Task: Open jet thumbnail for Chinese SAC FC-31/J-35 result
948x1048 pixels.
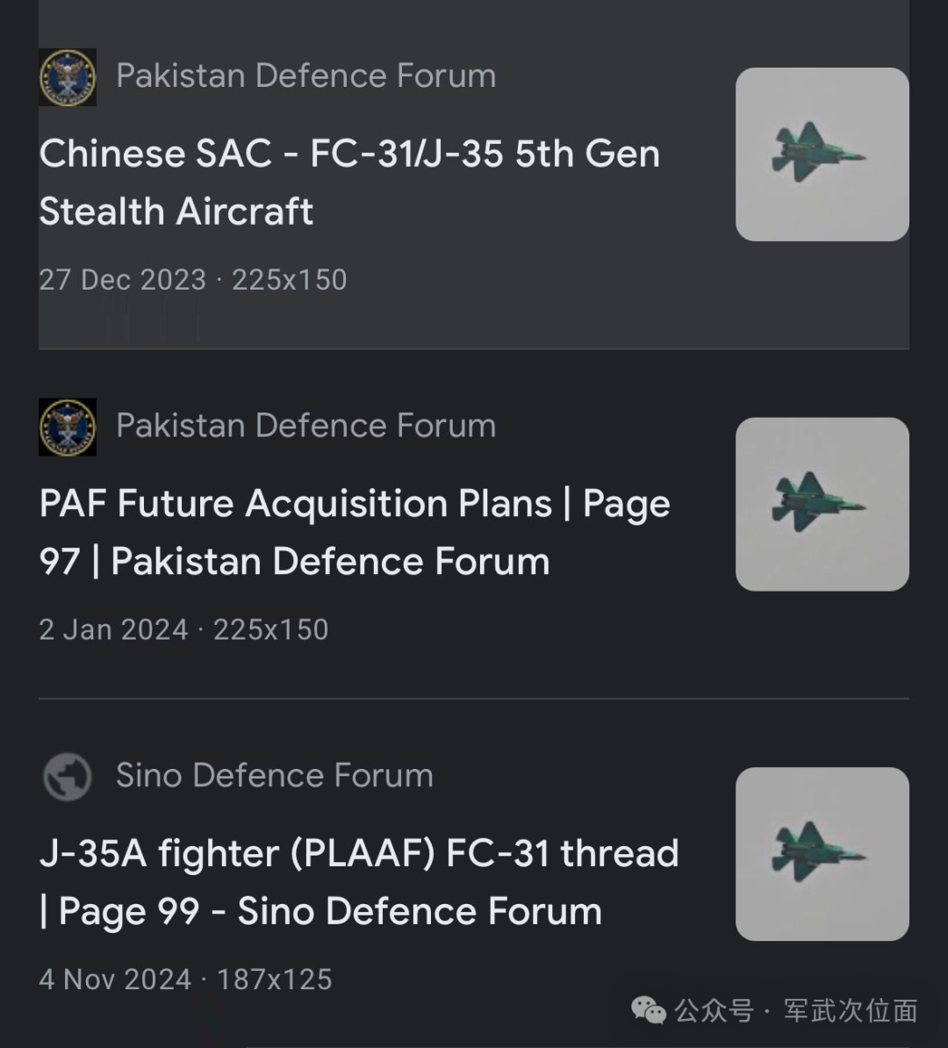Action: (x=822, y=154)
